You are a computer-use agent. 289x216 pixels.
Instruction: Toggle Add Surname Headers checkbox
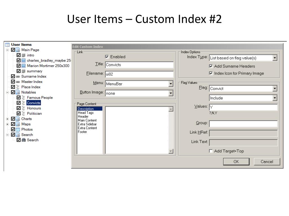pyautogui.click(x=211, y=66)
